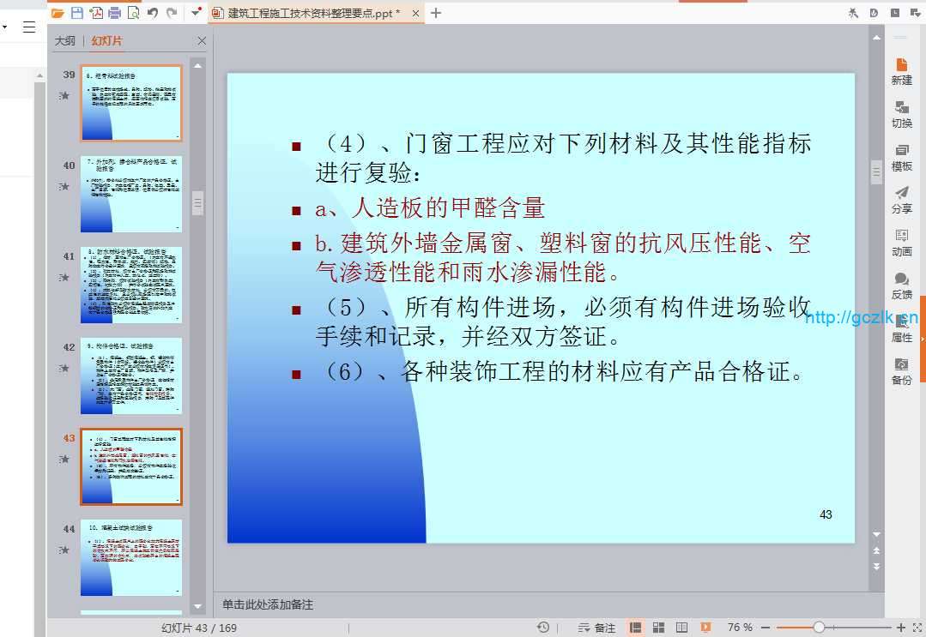This screenshot has width=926, height=637.
Task: Switch to the 大纲 outline tab
Action: tap(65, 41)
